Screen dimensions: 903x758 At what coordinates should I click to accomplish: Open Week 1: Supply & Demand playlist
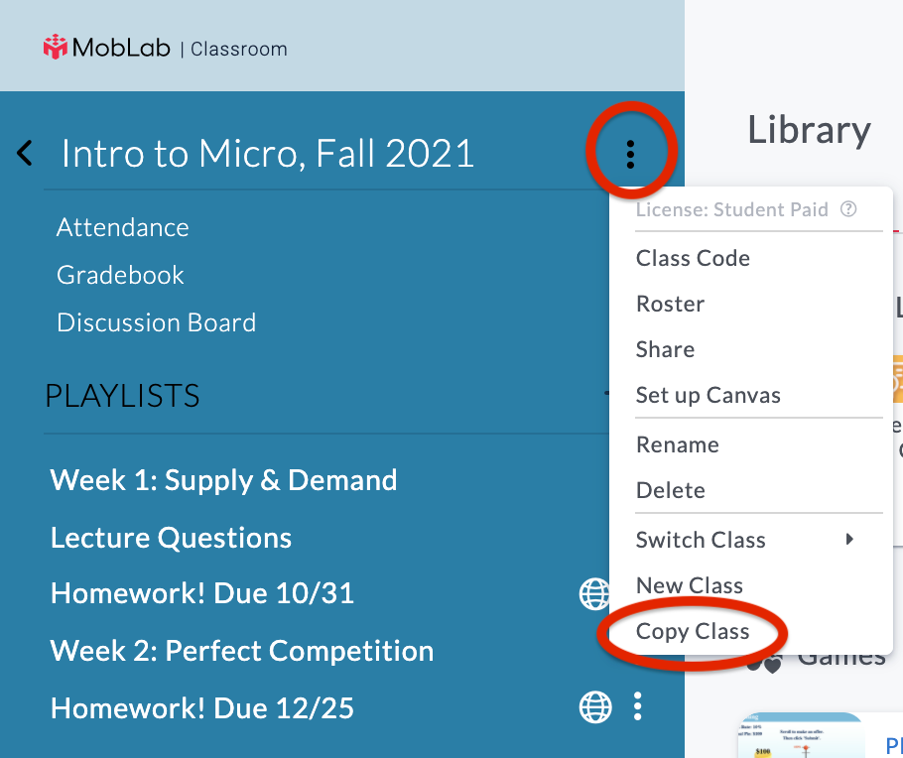pos(223,480)
